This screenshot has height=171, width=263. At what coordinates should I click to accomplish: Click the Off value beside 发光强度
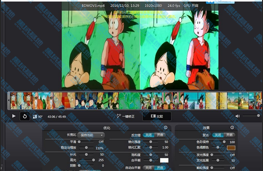pos(232,155)
